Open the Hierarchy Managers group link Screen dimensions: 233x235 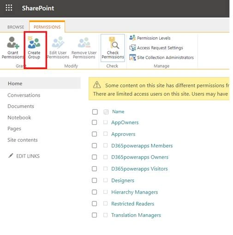coord(135,192)
